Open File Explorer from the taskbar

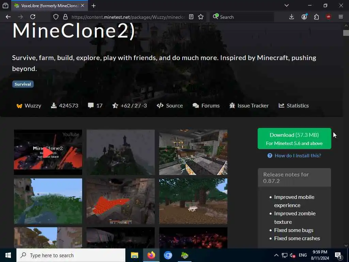tap(134, 255)
